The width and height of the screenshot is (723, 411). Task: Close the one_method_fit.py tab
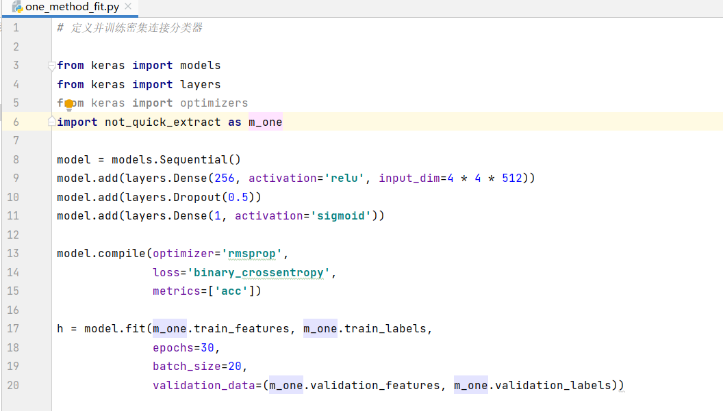point(128,6)
